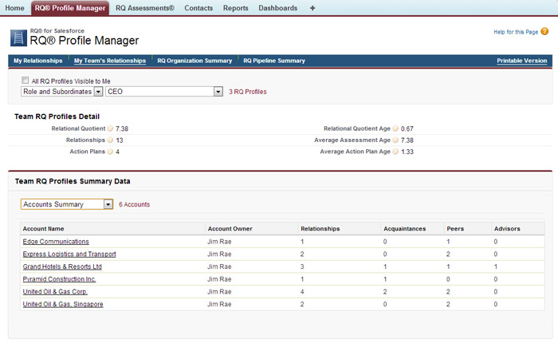Switch to My Team's Relationships subtab

110,61
